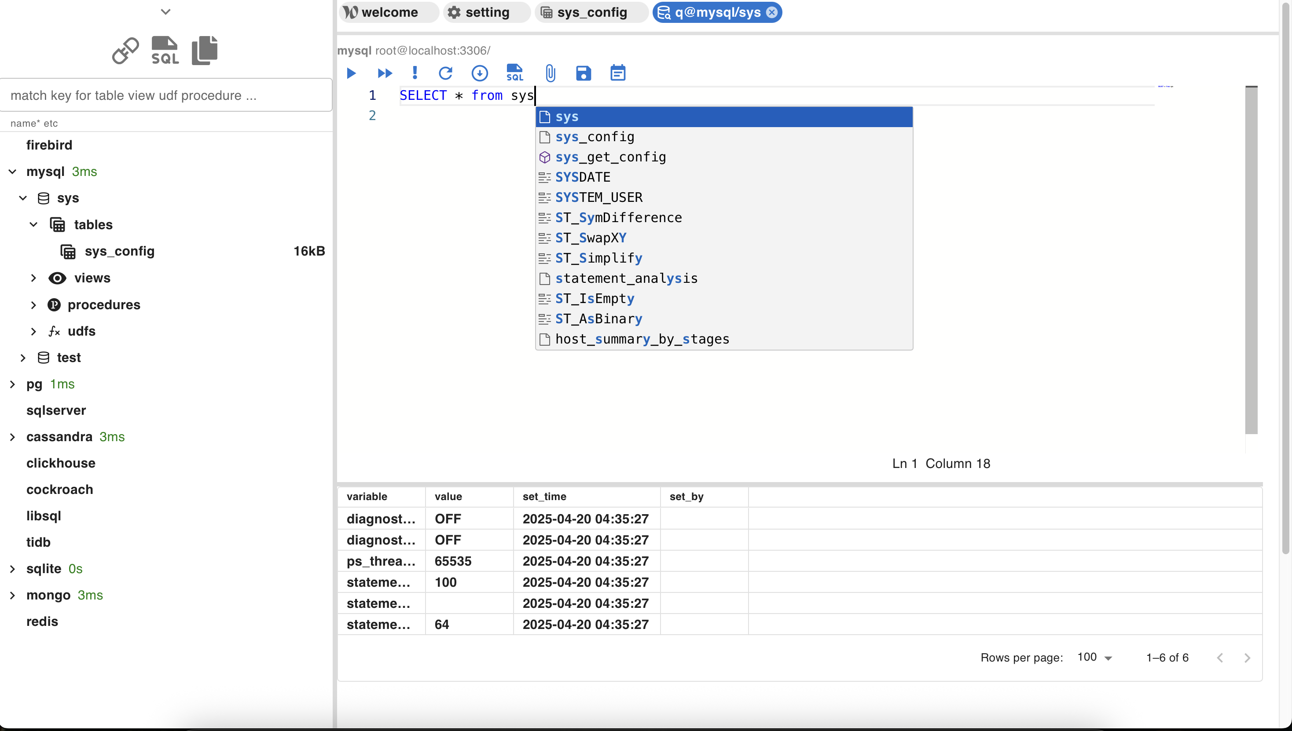This screenshot has width=1292, height=731.
Task: Expand the procedures folder
Action: [x=33, y=305]
